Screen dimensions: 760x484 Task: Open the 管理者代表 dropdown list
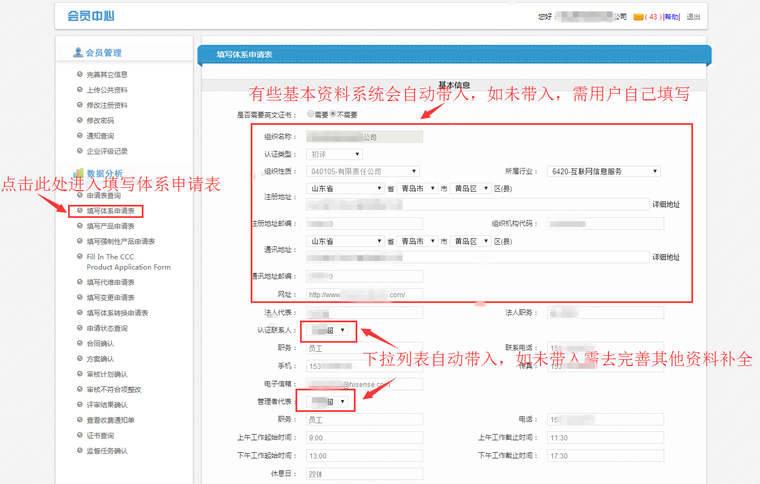(x=328, y=402)
